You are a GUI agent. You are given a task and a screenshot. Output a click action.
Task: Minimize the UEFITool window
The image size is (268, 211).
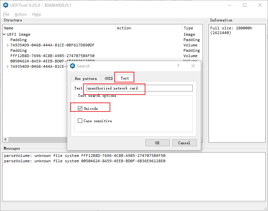tap(230, 5)
